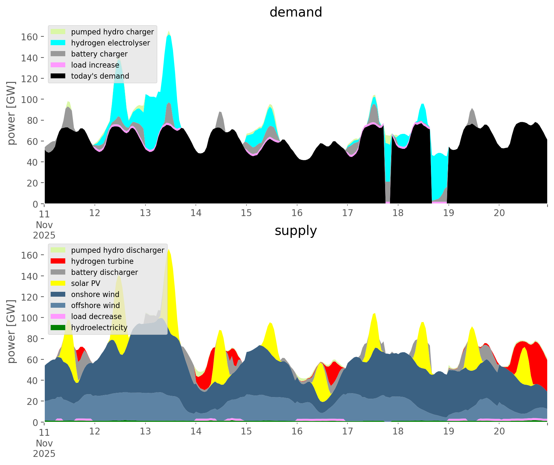The width and height of the screenshot is (554, 465).
Task: Click the 18 date tick on the supply chart
Action: (x=398, y=432)
